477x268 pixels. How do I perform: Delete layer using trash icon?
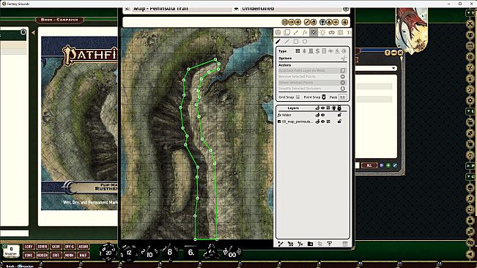pyautogui.click(x=344, y=244)
